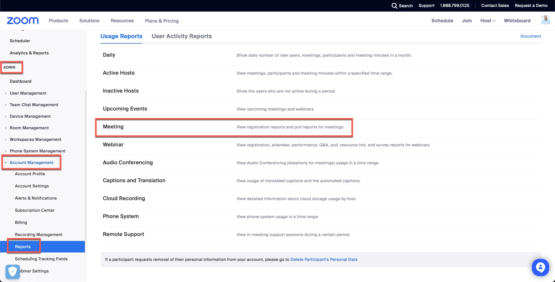Viewport: 555px width, 282px height.
Task: Open Dashboard in sidebar
Action: [x=21, y=81]
